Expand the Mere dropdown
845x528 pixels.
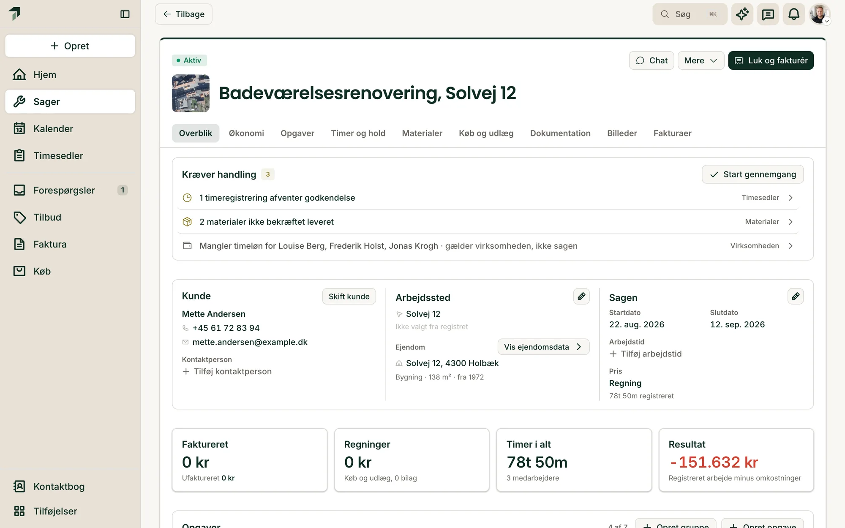701,60
